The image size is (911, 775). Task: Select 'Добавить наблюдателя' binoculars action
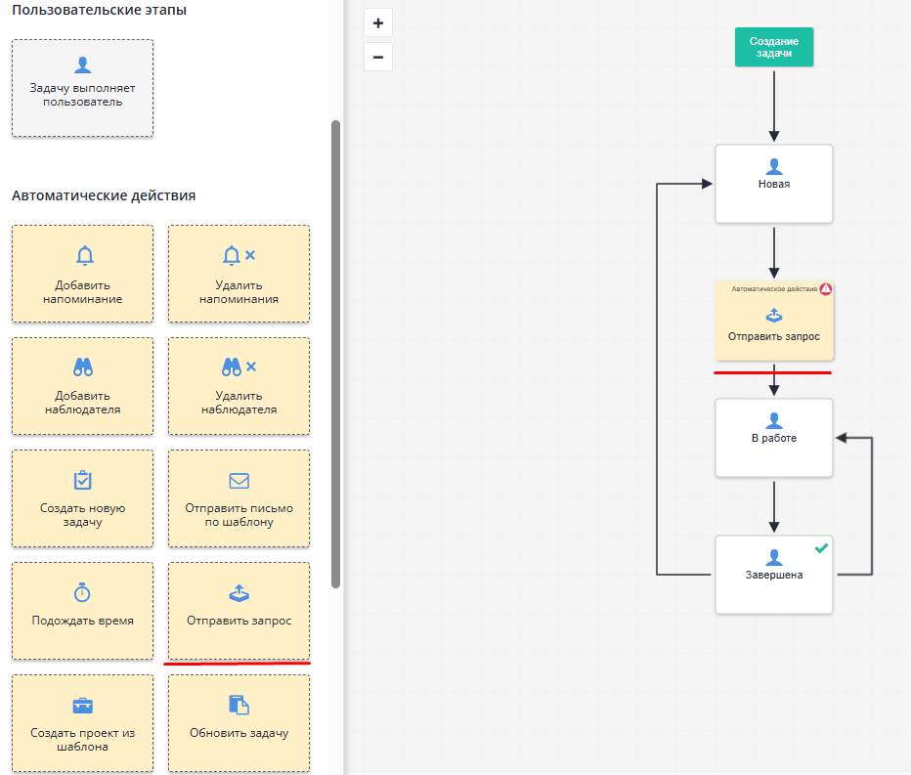[x=83, y=386]
